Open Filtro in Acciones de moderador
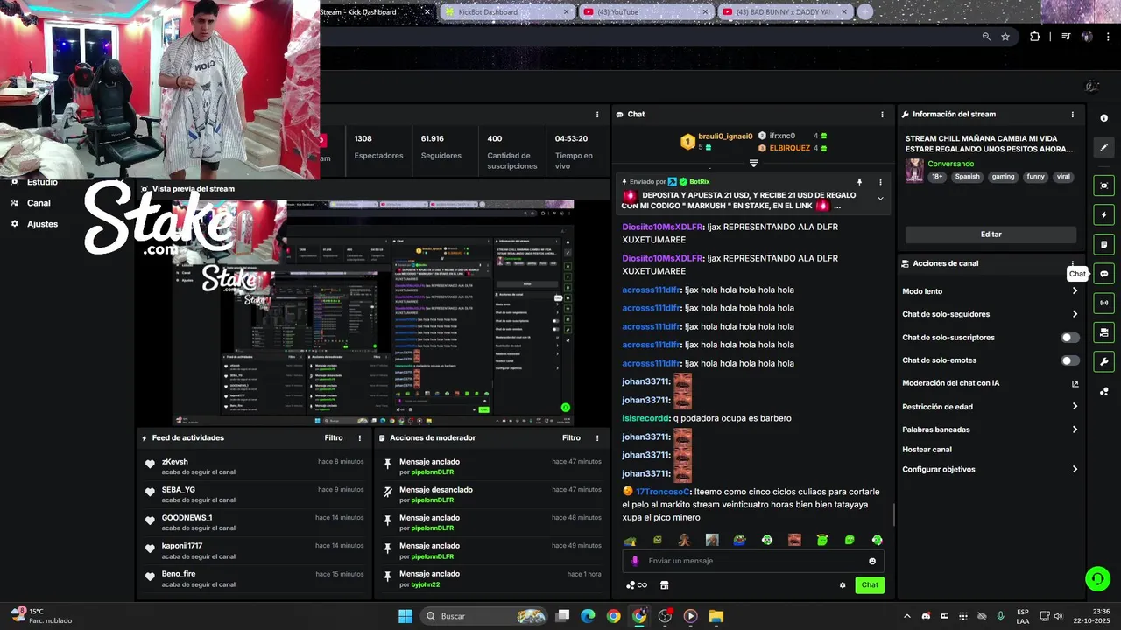The height and width of the screenshot is (630, 1121). (571, 438)
